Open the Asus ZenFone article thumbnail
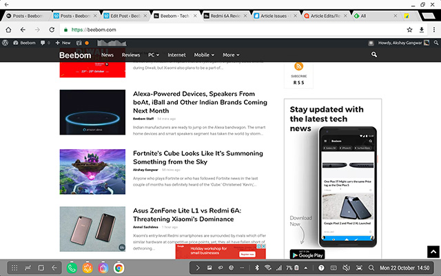Screen dimensions: 441x276 [92, 229]
